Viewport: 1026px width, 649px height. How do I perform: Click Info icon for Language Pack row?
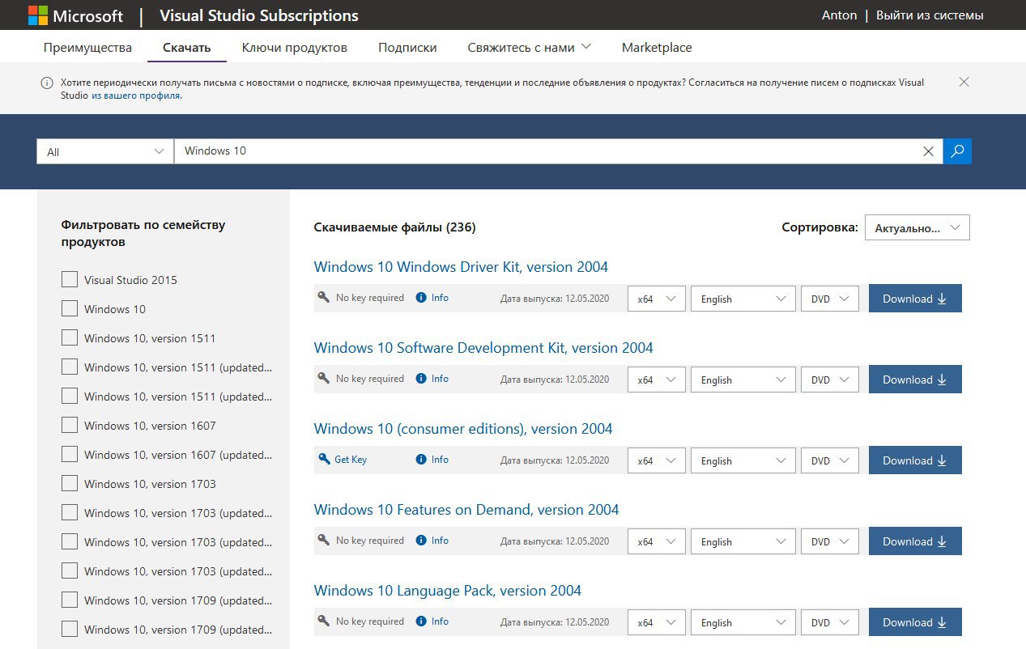tap(421, 621)
